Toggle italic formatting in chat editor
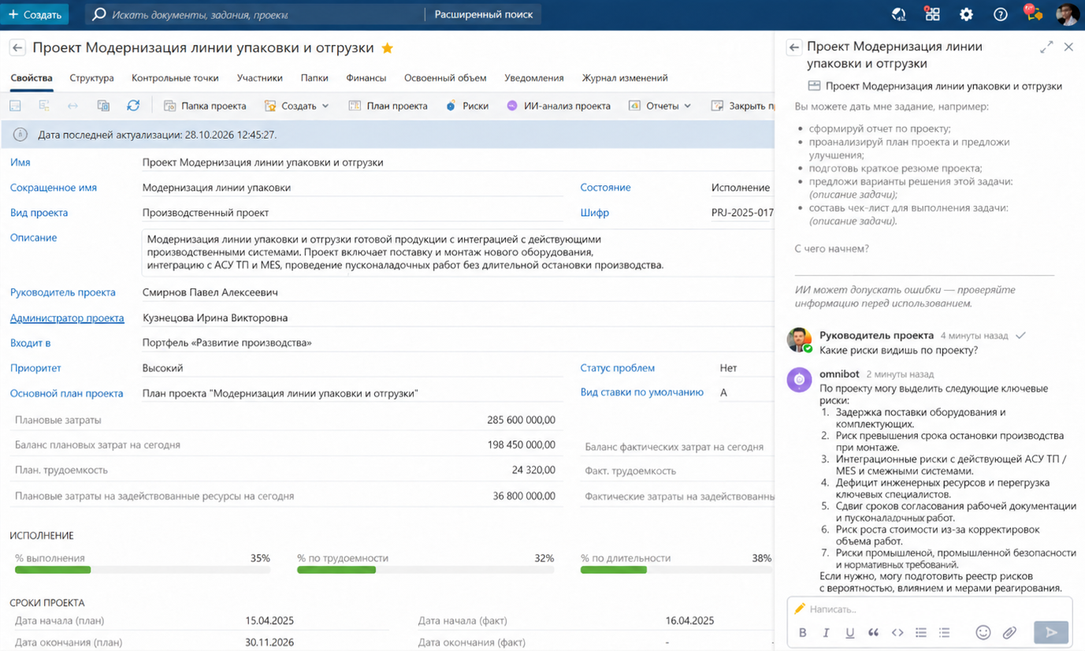Screen dimensions: 1085x651 (x=826, y=632)
